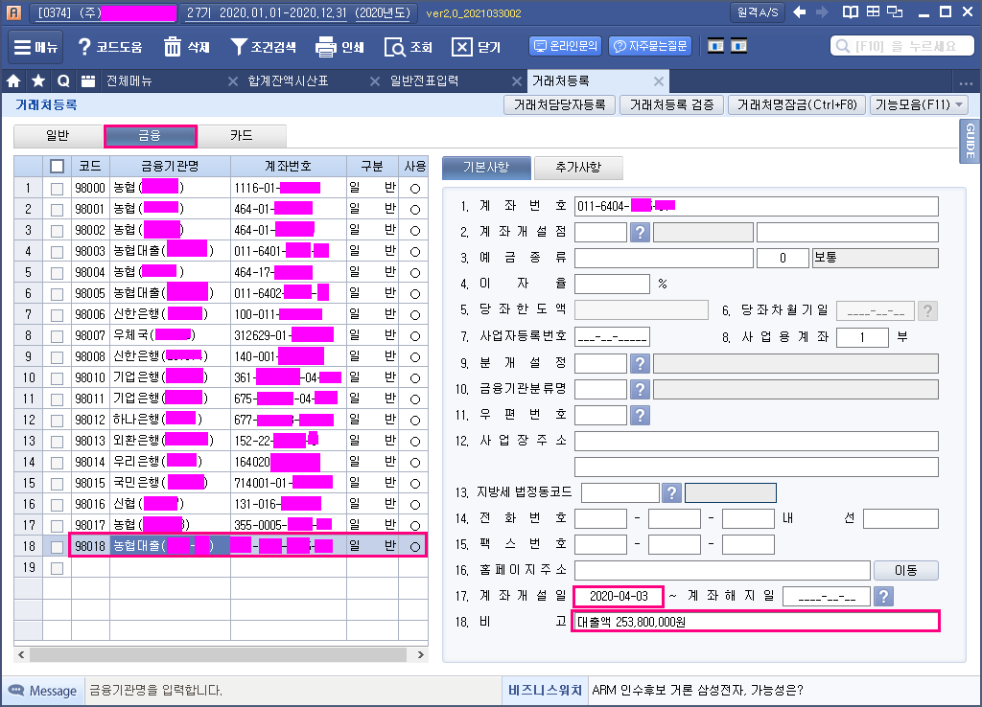Switch to the 일반 tab
982x707 pixels.
pos(58,135)
